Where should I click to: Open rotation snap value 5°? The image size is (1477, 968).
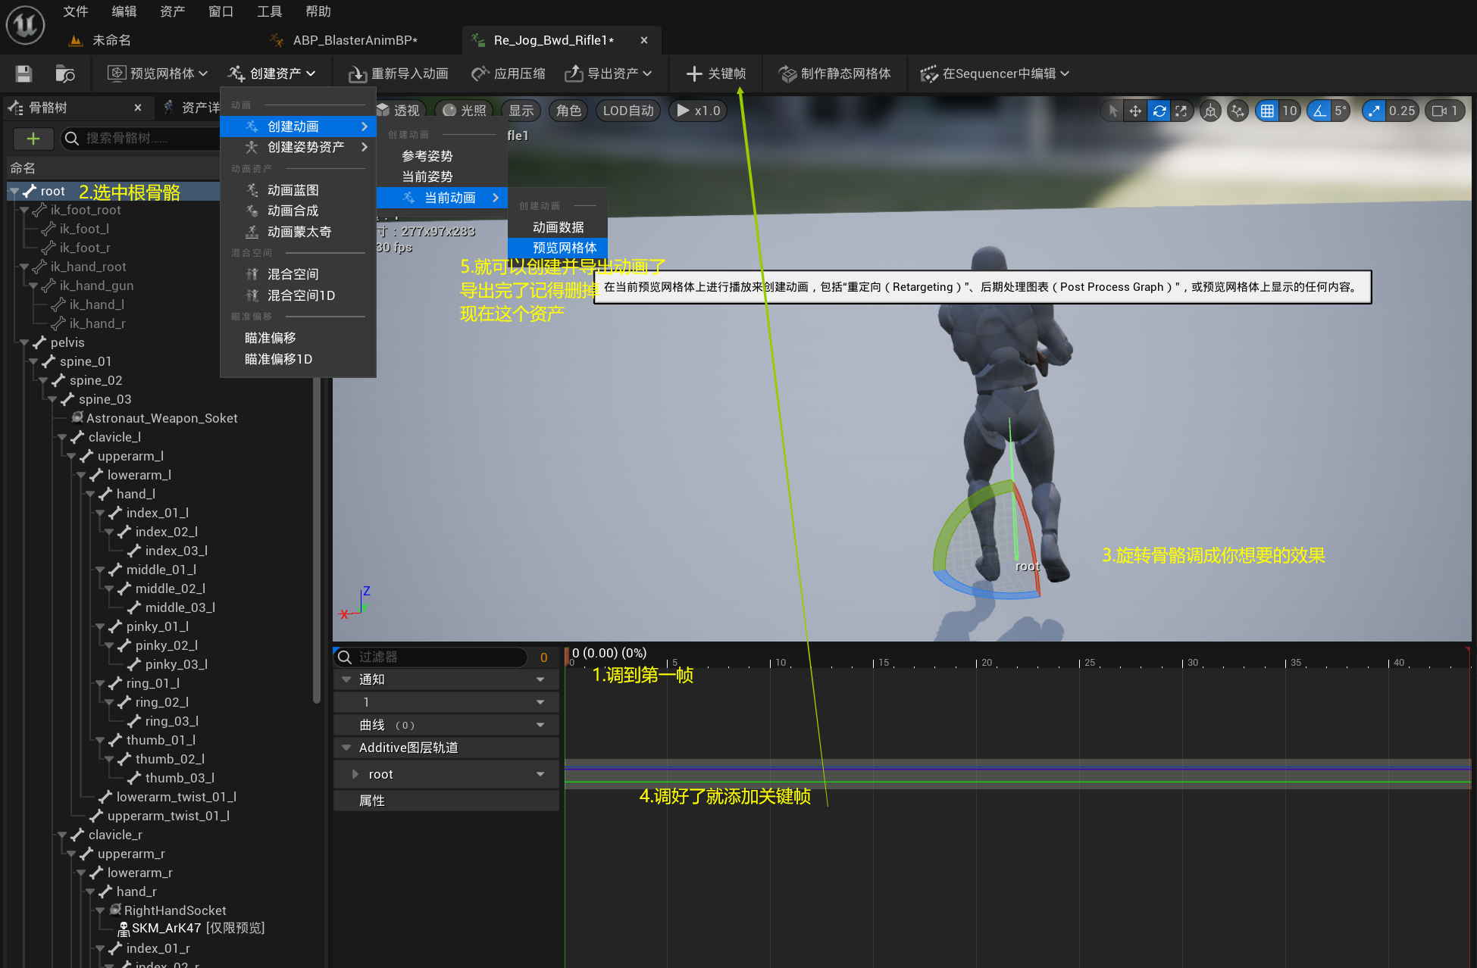click(x=1341, y=111)
